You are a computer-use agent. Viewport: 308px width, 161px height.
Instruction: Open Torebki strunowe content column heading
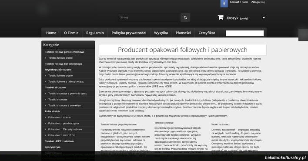coord(164,123)
